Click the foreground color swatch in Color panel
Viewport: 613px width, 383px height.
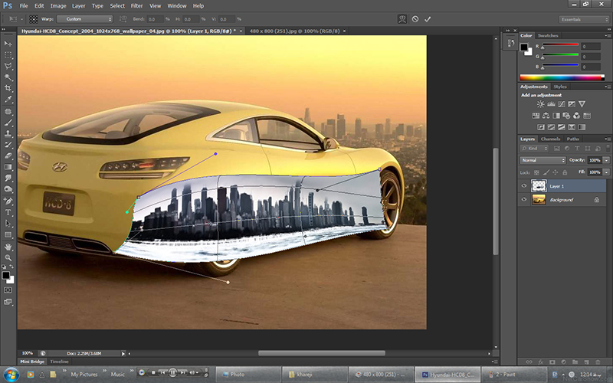[x=524, y=47]
